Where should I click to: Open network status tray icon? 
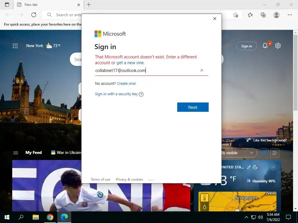click(x=253, y=217)
